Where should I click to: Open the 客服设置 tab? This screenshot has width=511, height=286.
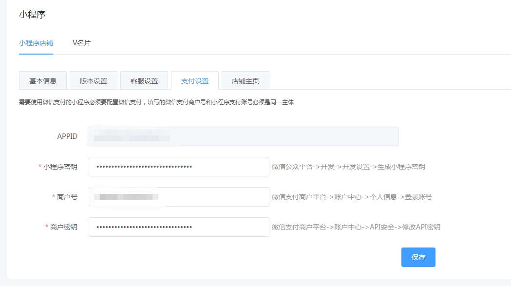click(144, 81)
